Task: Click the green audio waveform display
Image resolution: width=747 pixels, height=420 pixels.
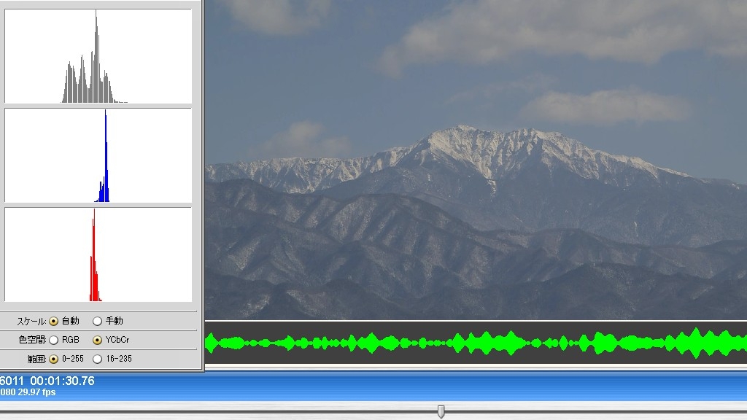Action: click(476, 343)
